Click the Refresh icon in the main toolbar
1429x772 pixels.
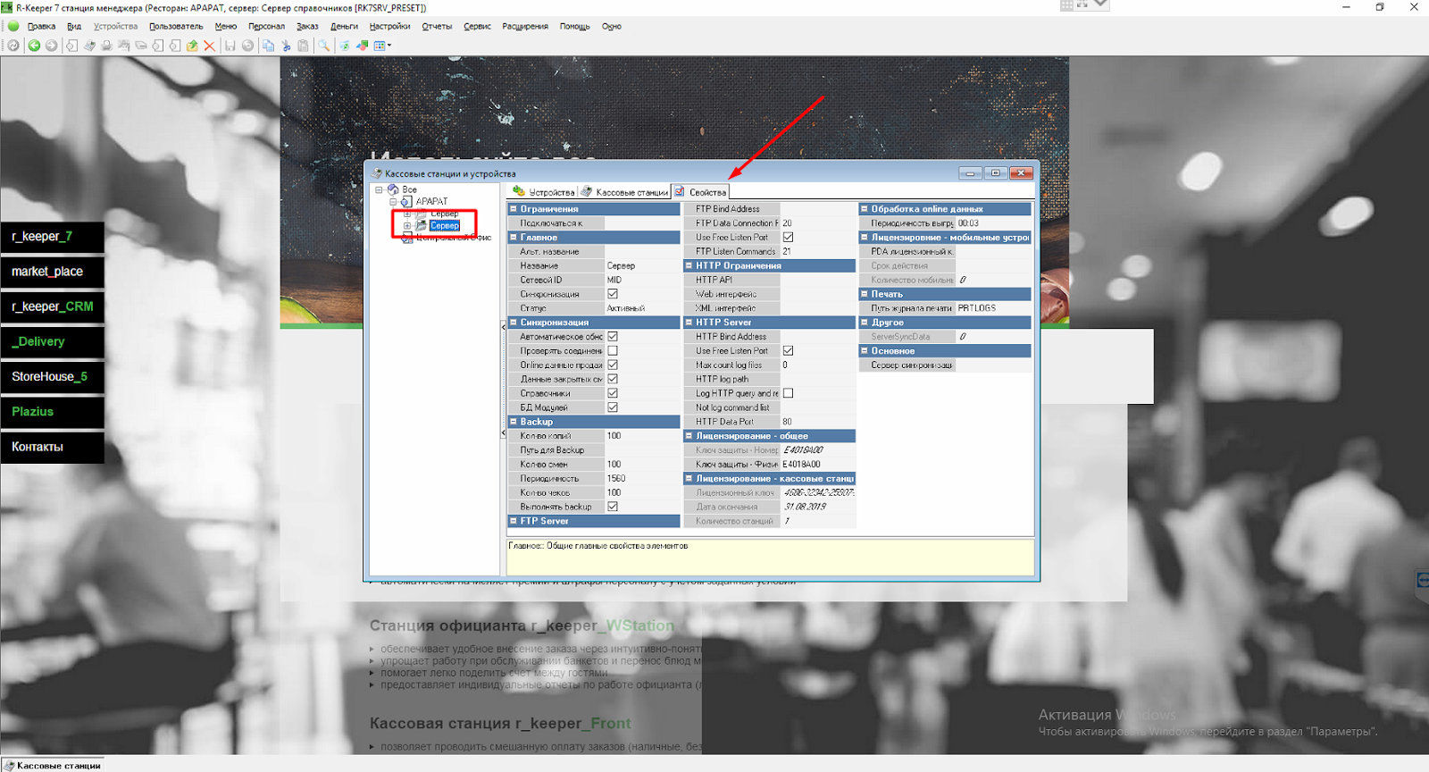point(13,46)
